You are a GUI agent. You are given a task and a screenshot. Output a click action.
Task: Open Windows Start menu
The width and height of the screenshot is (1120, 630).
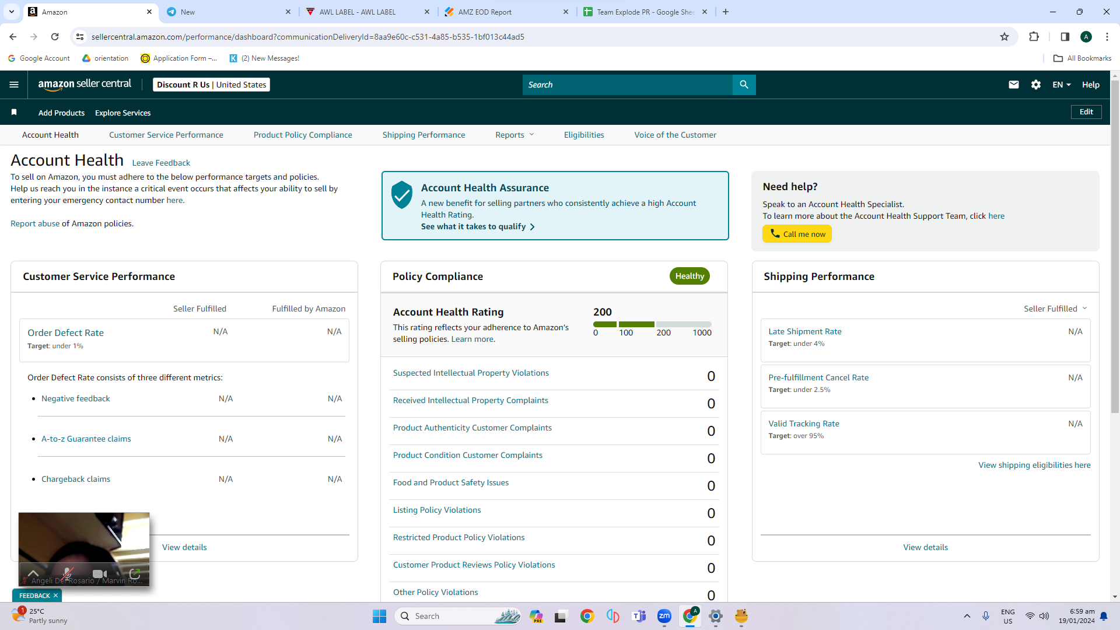click(379, 616)
